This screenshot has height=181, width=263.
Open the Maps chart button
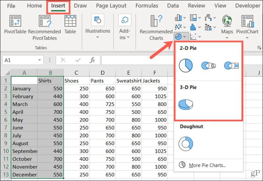(x=227, y=27)
